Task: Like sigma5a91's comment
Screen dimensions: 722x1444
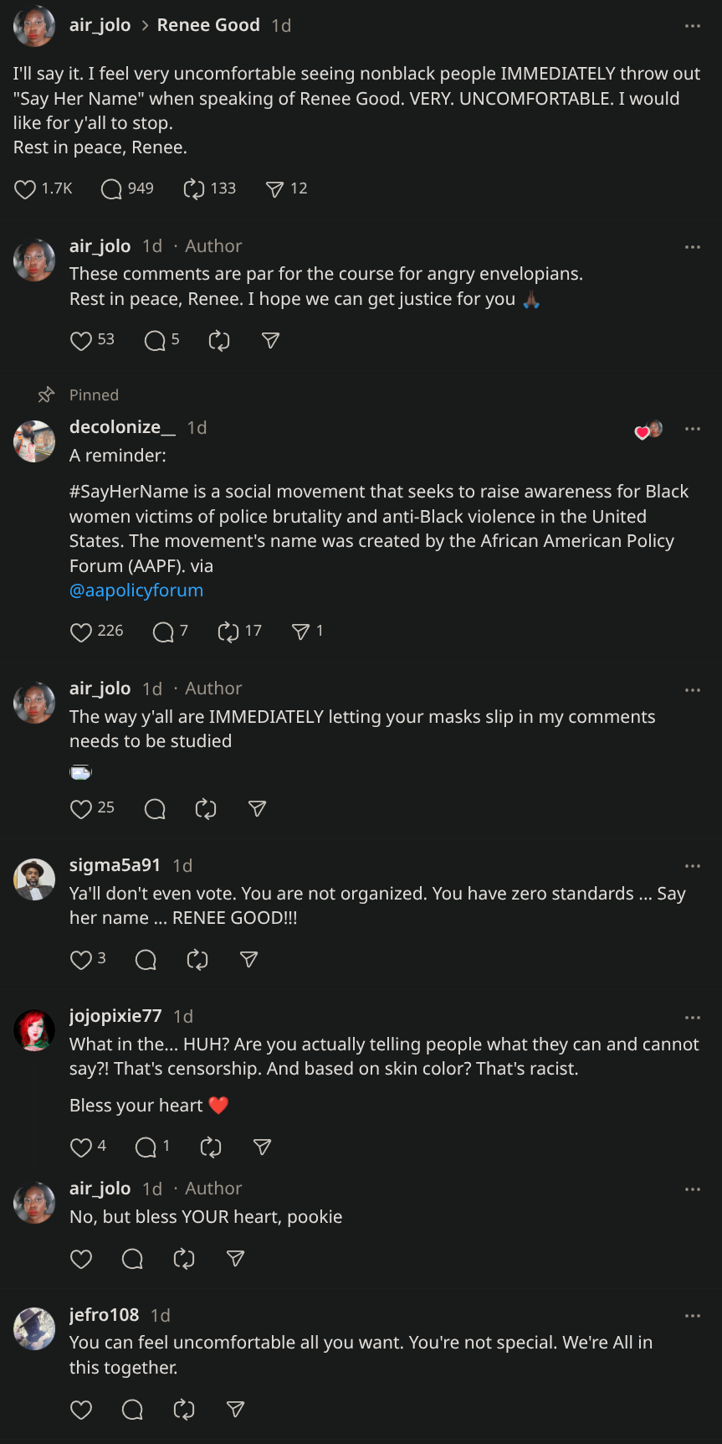Action: tap(81, 960)
